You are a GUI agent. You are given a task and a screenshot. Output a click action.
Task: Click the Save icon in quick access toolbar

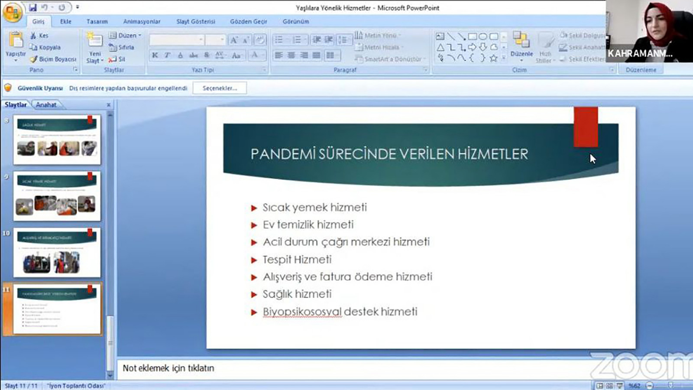coord(33,8)
